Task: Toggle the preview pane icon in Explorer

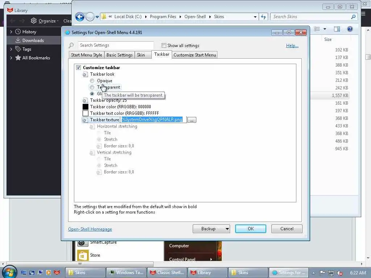Action: click(337, 29)
